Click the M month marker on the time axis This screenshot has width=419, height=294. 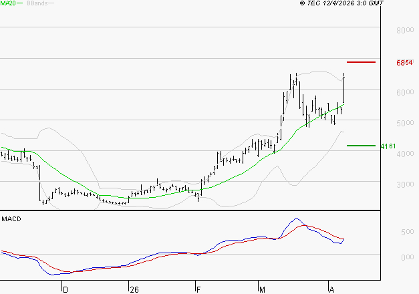262,289
